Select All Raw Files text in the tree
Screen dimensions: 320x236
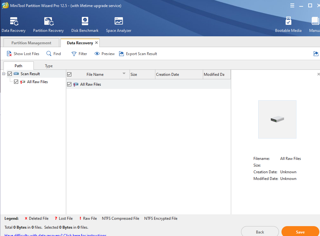coord(37,82)
